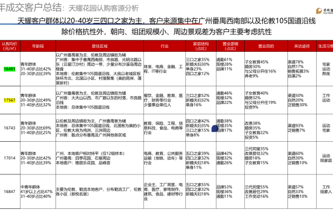333x210 pixels.
Task: Click the Poly logo in top-right corner
Action: tap(324, 10)
